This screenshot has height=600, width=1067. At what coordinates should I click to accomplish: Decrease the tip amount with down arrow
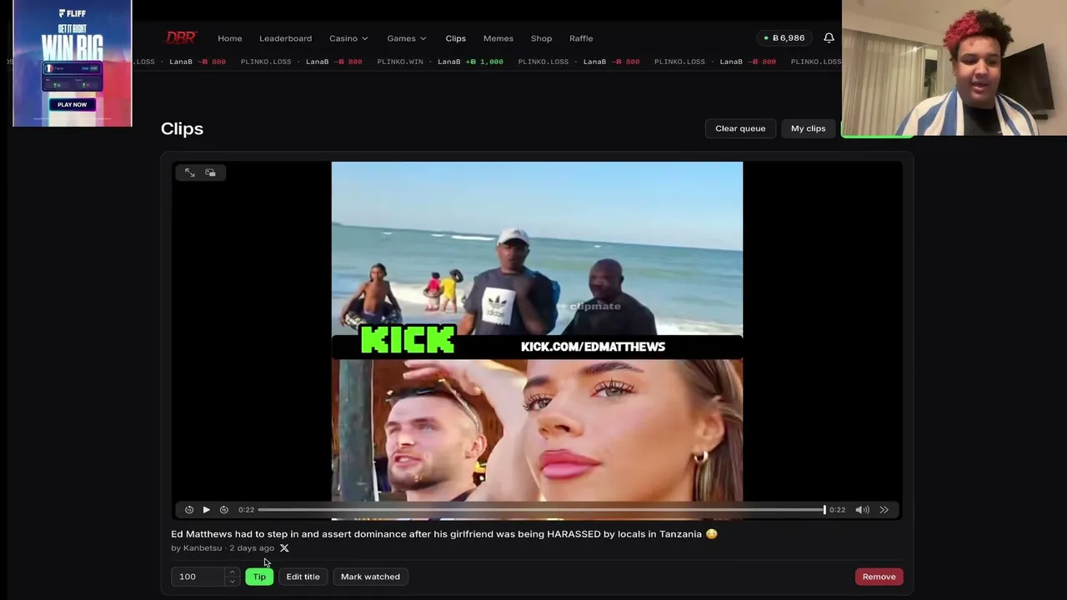tap(232, 581)
